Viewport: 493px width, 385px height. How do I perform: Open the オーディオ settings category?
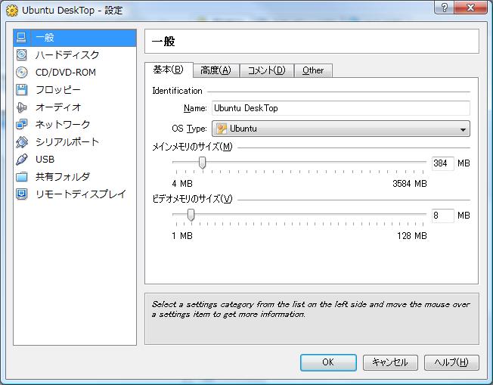point(75,107)
